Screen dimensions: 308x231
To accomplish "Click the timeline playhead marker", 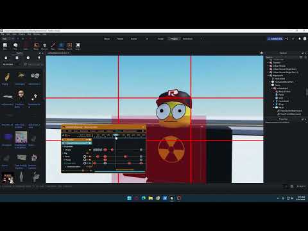I will click(x=116, y=135).
